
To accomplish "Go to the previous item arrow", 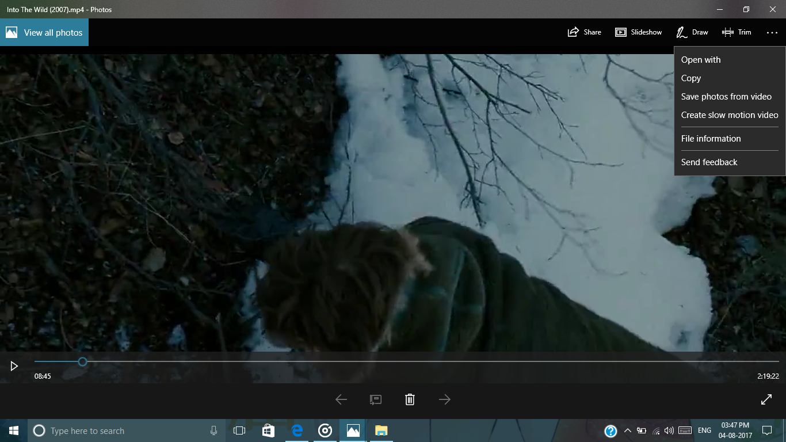I will [341, 399].
